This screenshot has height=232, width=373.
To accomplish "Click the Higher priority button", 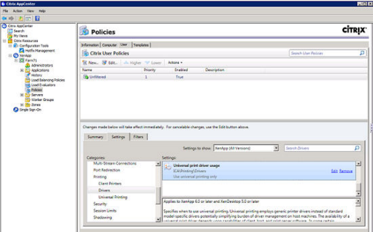I will (x=133, y=63).
